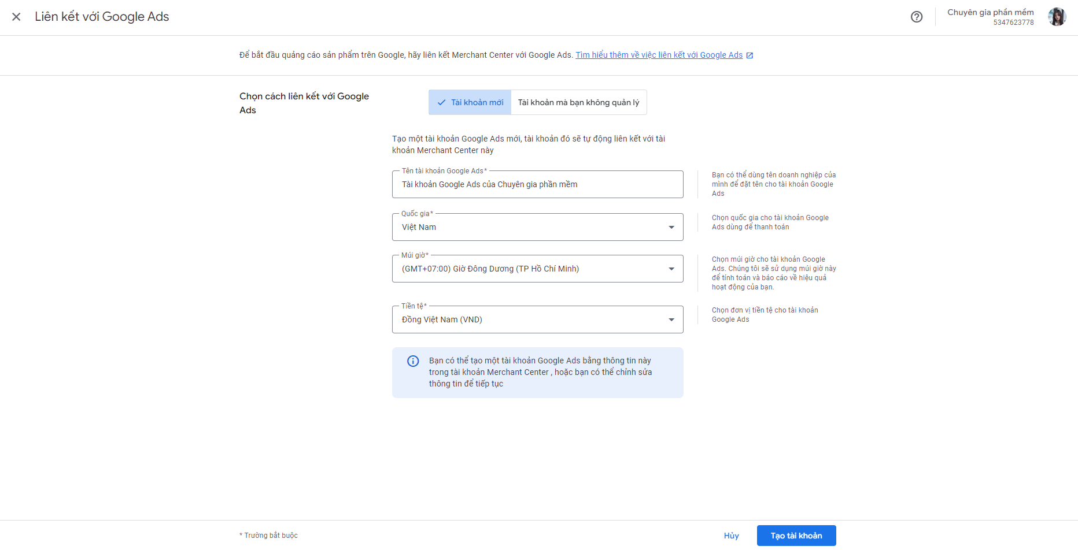This screenshot has width=1078, height=550.
Task: Click the help text about tên doanh nghiệp
Action: [x=774, y=184]
